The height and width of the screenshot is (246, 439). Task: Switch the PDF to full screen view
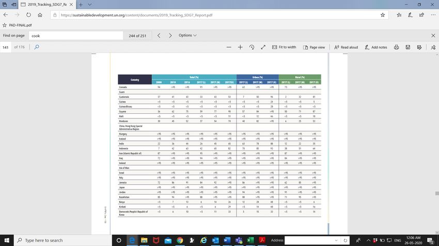point(263,47)
